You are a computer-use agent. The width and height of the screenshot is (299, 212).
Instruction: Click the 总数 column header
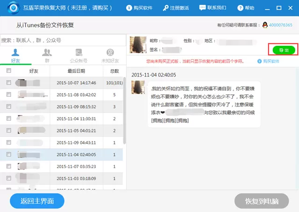coord(114,71)
